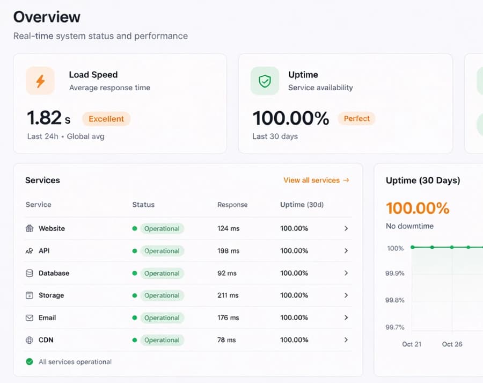Open View all services link

click(316, 180)
